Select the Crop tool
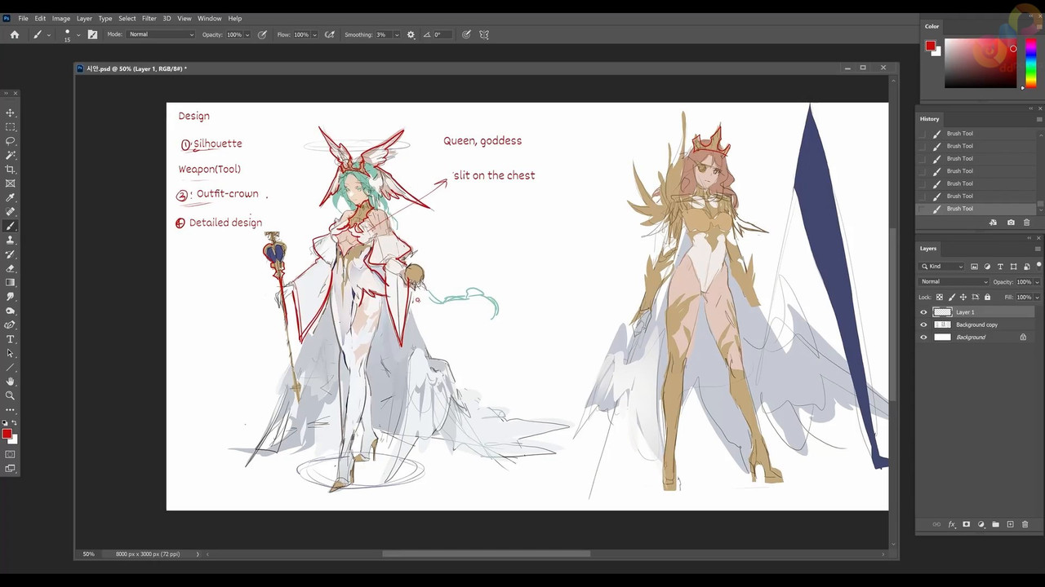Image resolution: width=1045 pixels, height=587 pixels. click(x=10, y=170)
